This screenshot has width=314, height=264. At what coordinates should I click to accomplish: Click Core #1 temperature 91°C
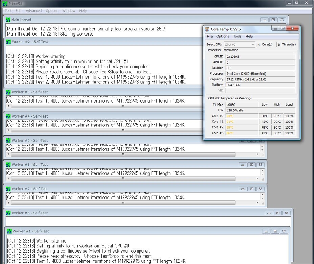242,122
